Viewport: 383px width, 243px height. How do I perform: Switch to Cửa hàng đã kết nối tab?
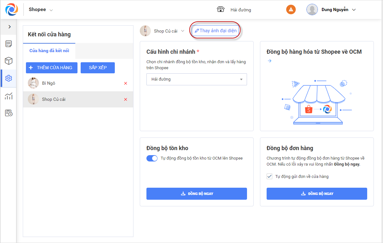pos(49,51)
